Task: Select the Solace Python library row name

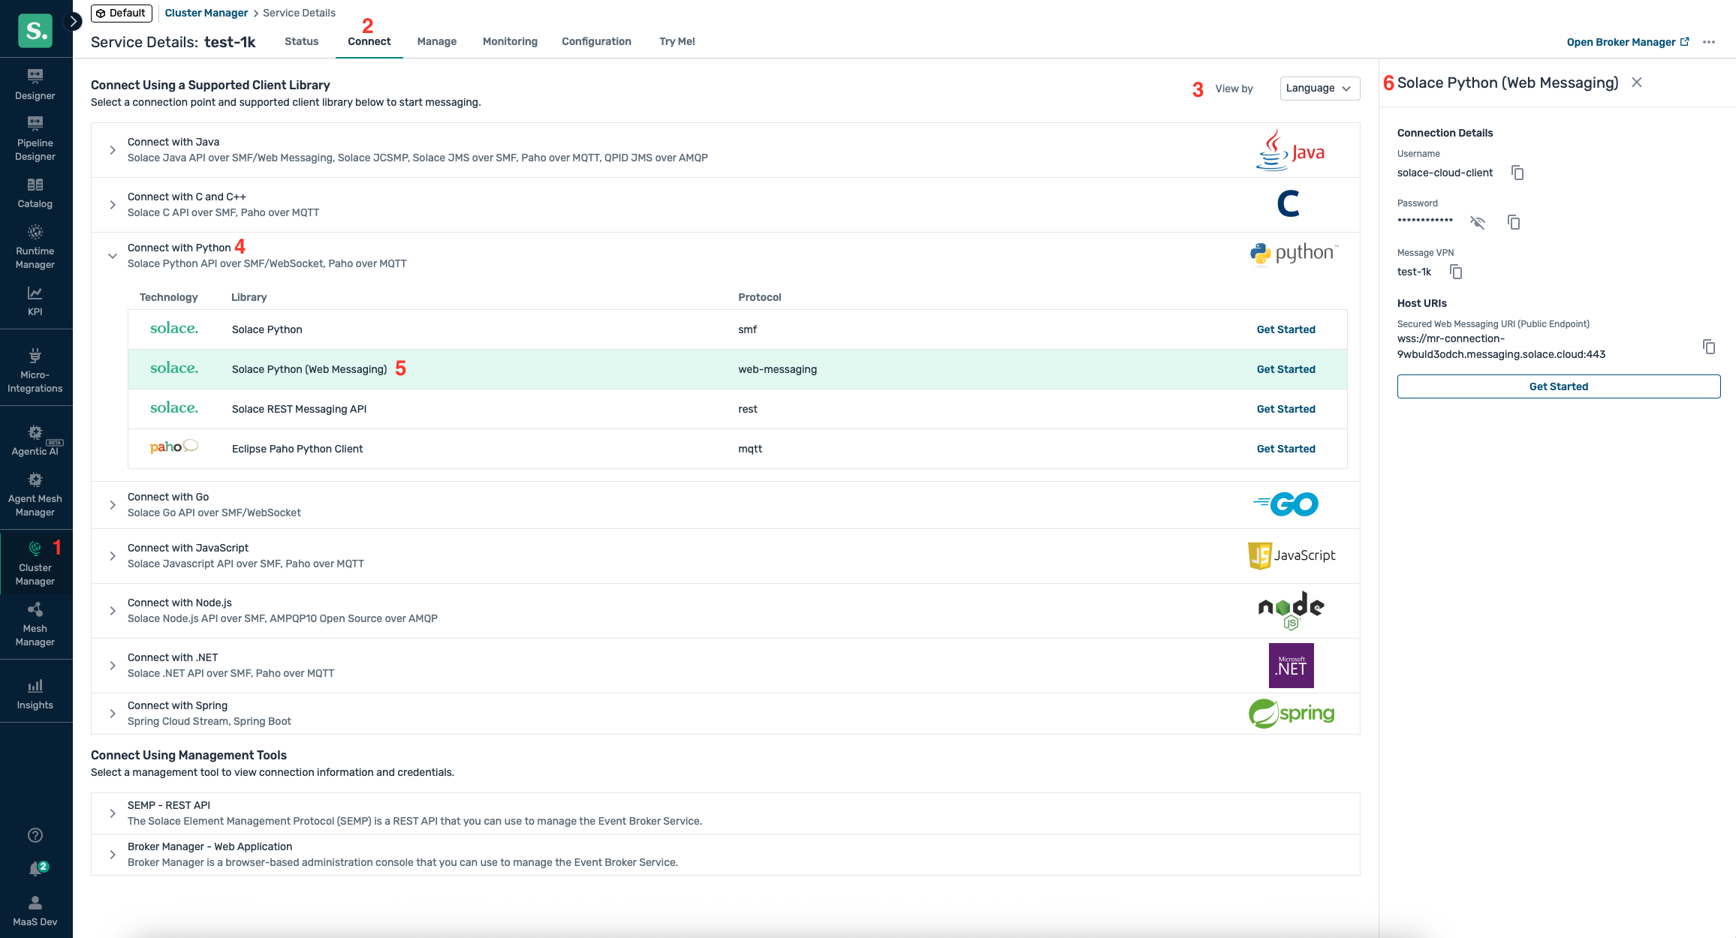Action: [267, 329]
